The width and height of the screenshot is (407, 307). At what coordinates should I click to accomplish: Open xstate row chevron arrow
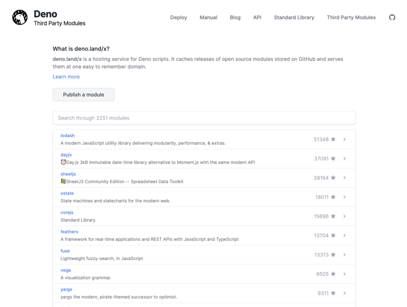344,197
